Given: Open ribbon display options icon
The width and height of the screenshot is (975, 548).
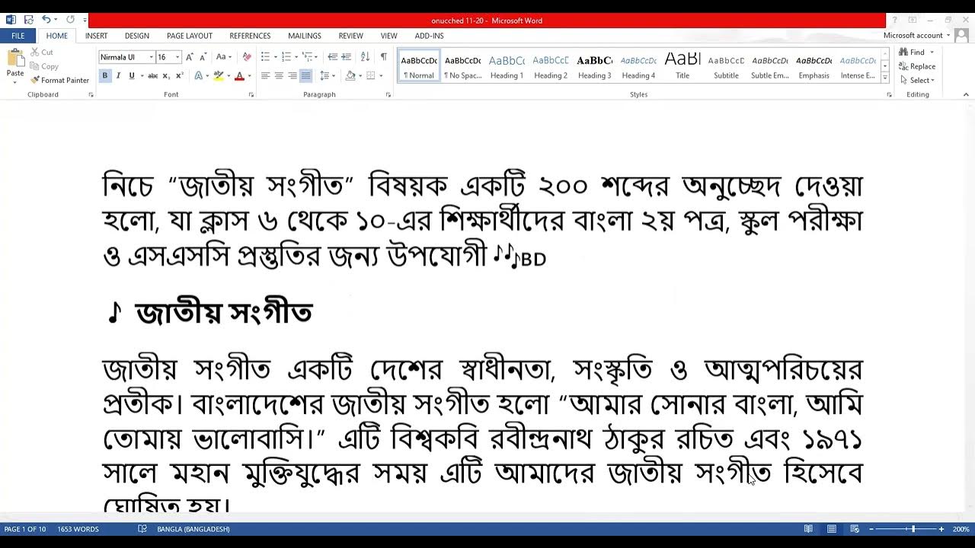Looking at the screenshot, I should (x=913, y=21).
